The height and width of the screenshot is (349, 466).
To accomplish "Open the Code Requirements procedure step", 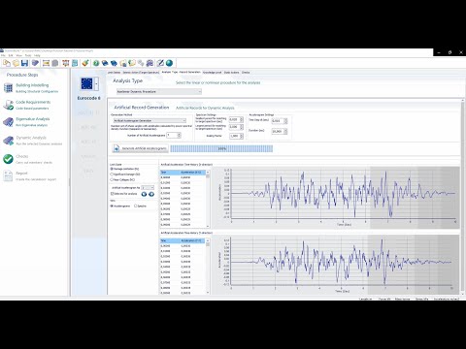I will click(x=32, y=105).
